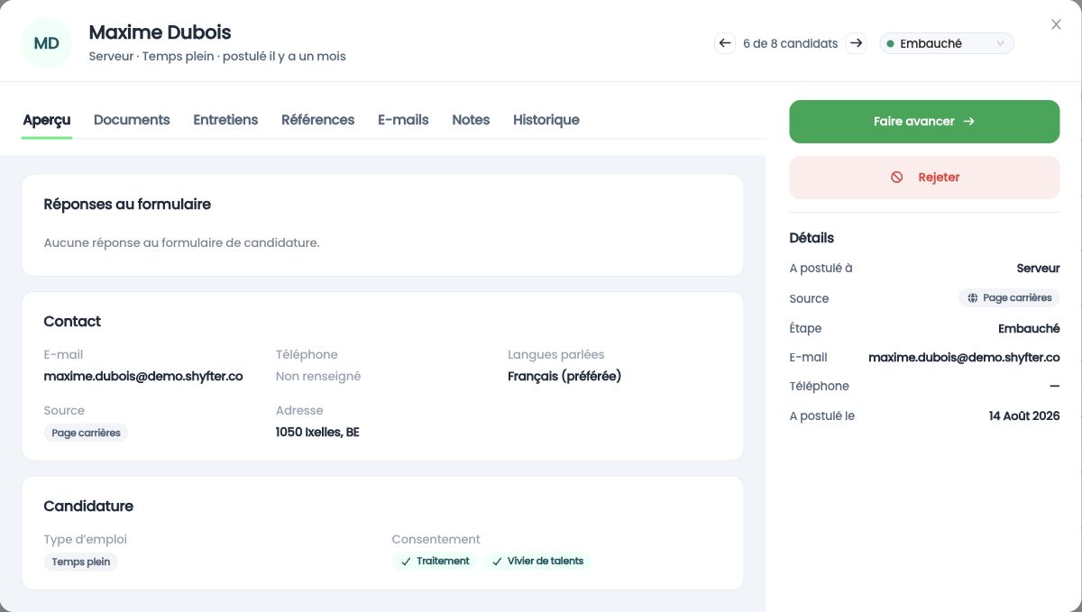Image resolution: width=1082 pixels, height=612 pixels.
Task: Click the Traitement consent badge
Action: coord(435,561)
